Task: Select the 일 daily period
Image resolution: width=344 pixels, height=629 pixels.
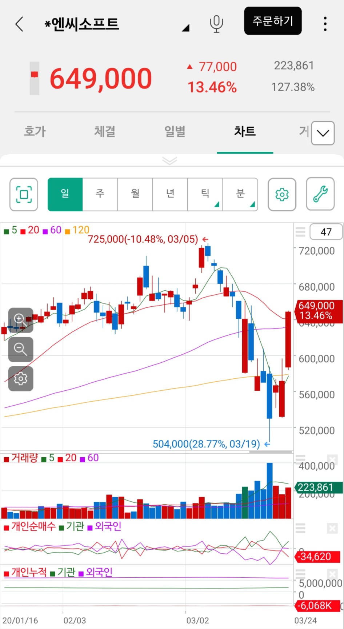Action: [x=65, y=195]
